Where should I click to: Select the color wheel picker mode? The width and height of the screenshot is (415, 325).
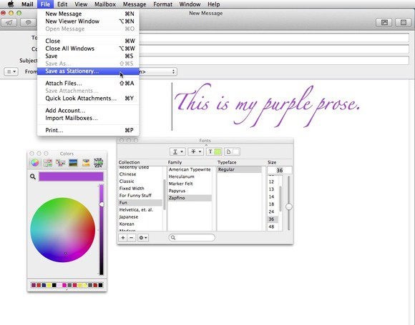[34, 163]
